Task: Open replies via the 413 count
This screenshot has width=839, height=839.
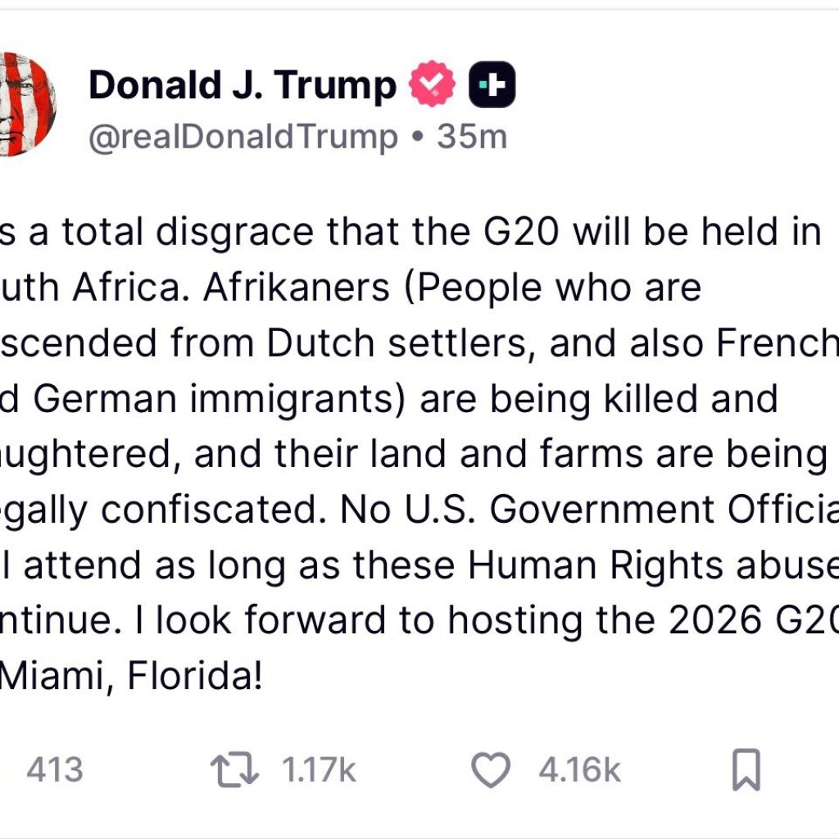Action: click(x=54, y=771)
